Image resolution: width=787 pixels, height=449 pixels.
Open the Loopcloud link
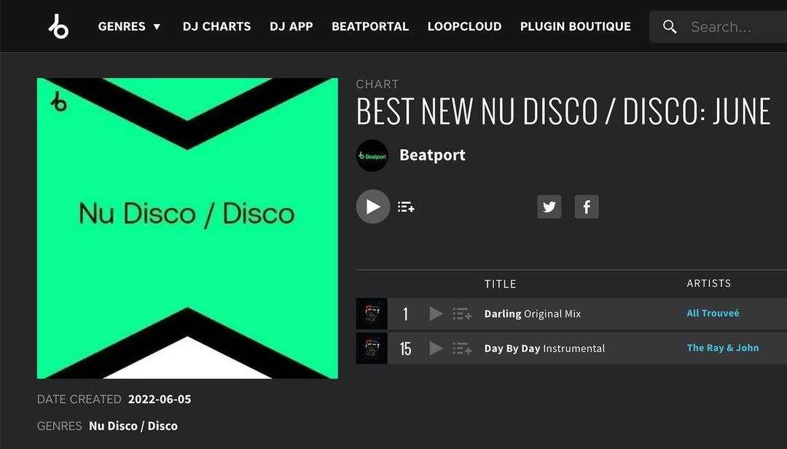464,26
